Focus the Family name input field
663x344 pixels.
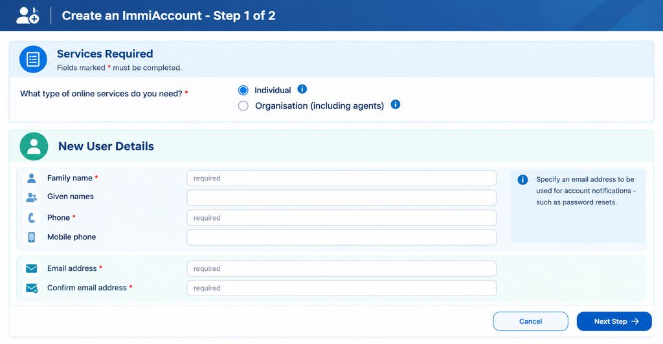coord(342,178)
